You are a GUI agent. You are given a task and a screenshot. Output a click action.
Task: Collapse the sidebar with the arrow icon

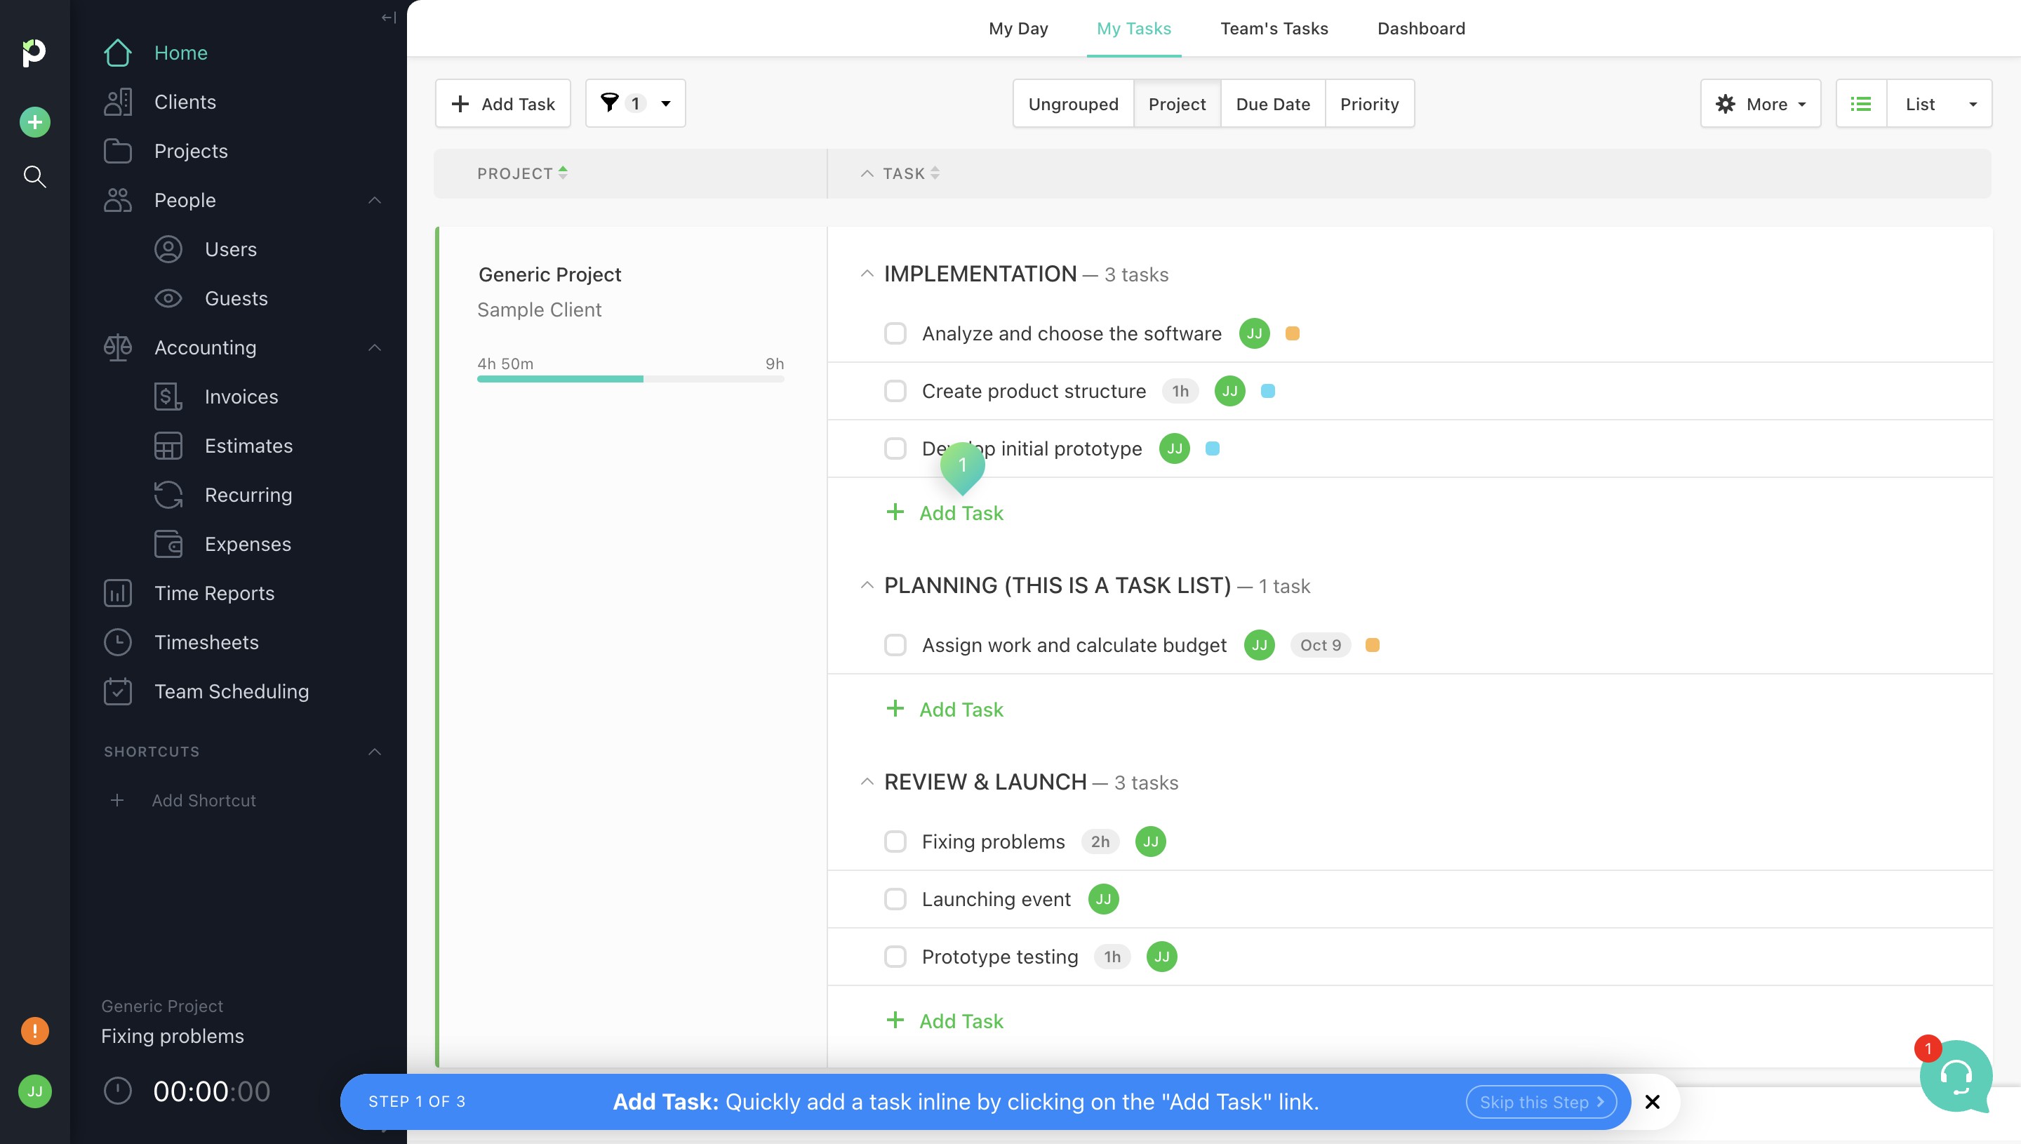coord(388,18)
